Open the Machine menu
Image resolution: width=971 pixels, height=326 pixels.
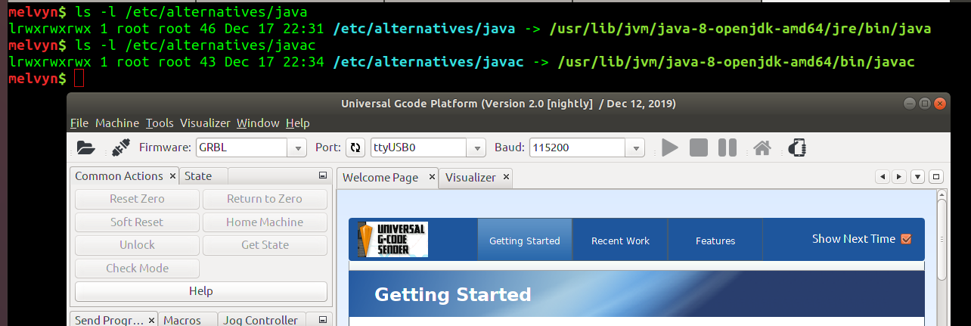pyautogui.click(x=117, y=123)
